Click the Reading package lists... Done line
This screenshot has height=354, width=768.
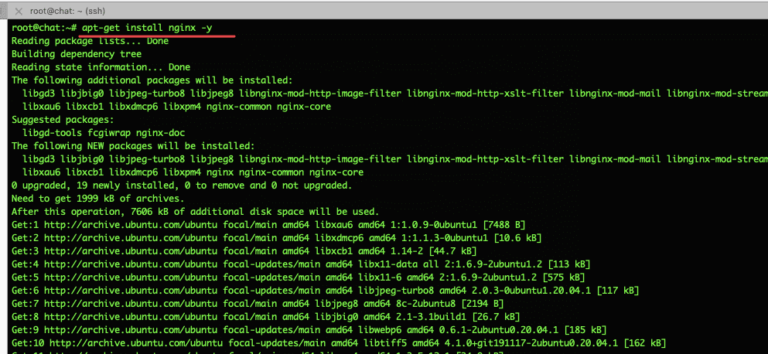[90, 41]
